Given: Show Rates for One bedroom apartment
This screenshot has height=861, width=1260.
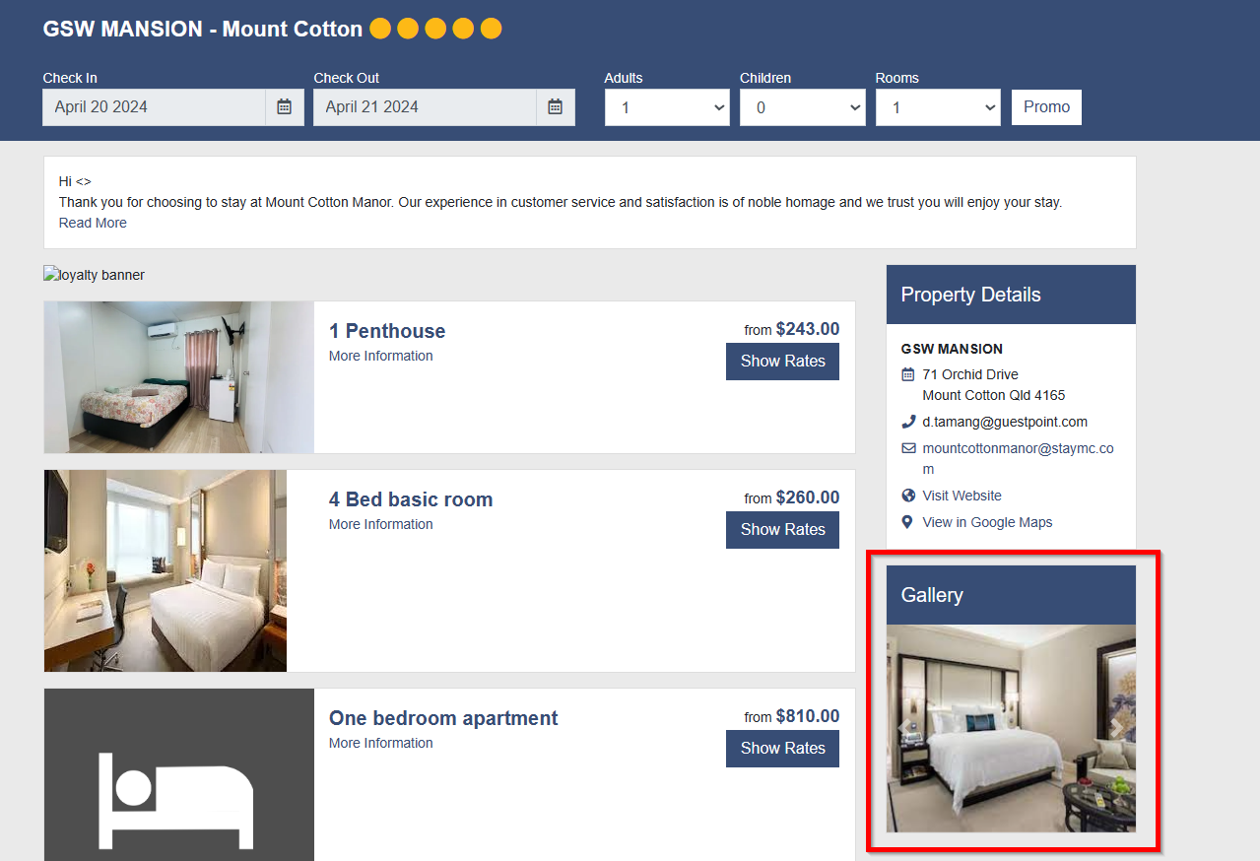Looking at the screenshot, I should 782,749.
